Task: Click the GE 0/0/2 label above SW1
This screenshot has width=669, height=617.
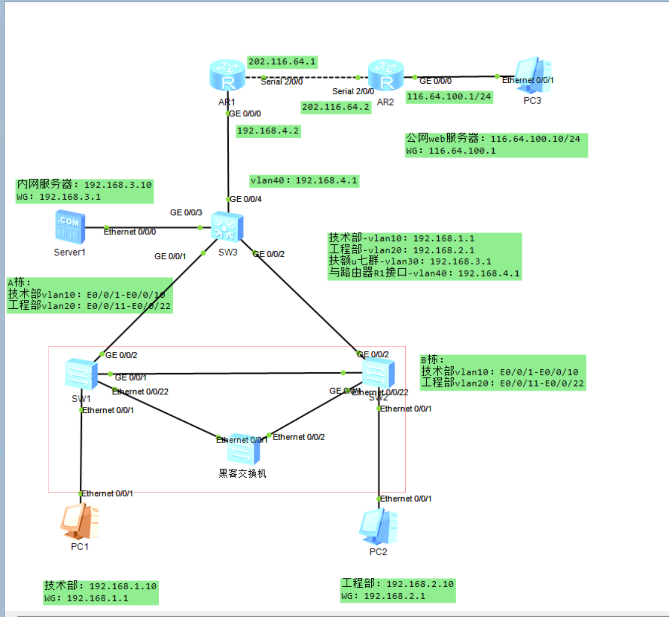Action: coord(122,355)
